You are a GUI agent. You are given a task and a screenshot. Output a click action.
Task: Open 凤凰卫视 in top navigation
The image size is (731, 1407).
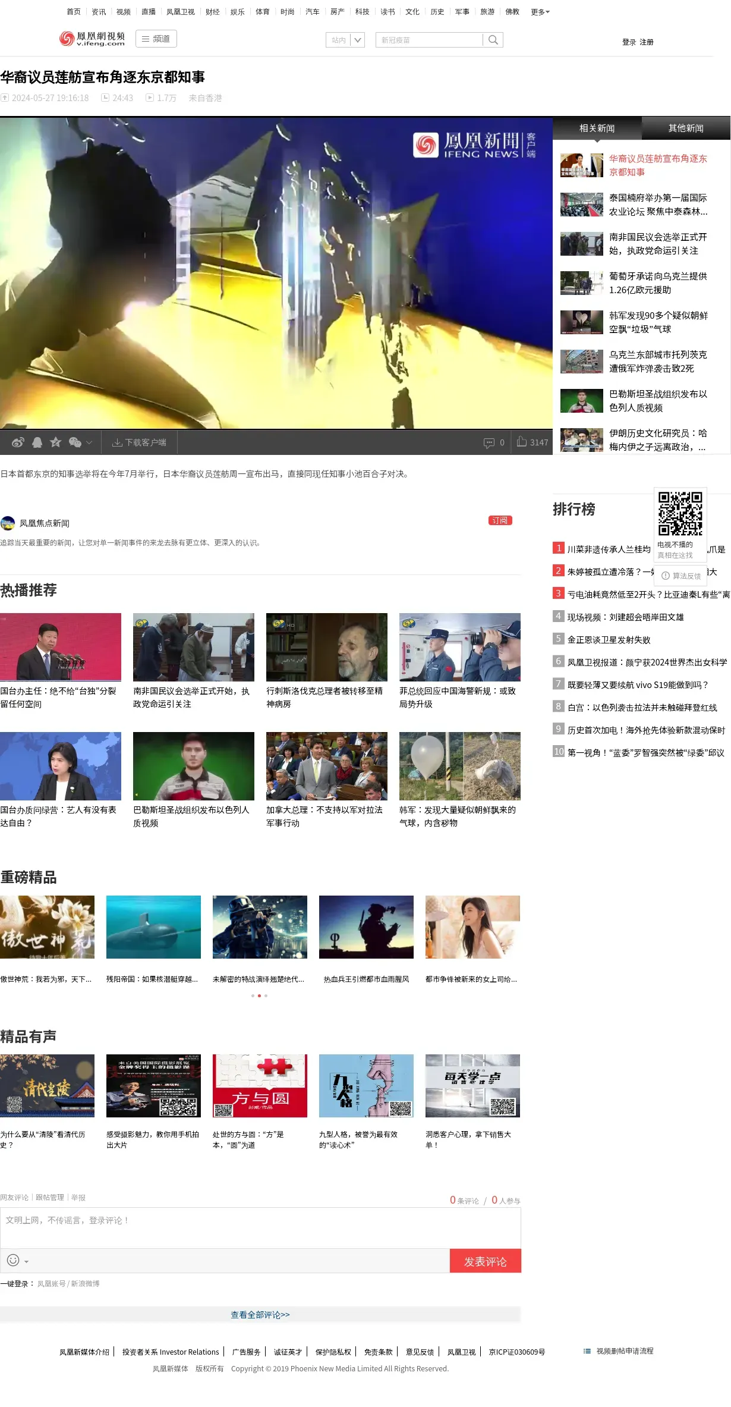coord(181,12)
